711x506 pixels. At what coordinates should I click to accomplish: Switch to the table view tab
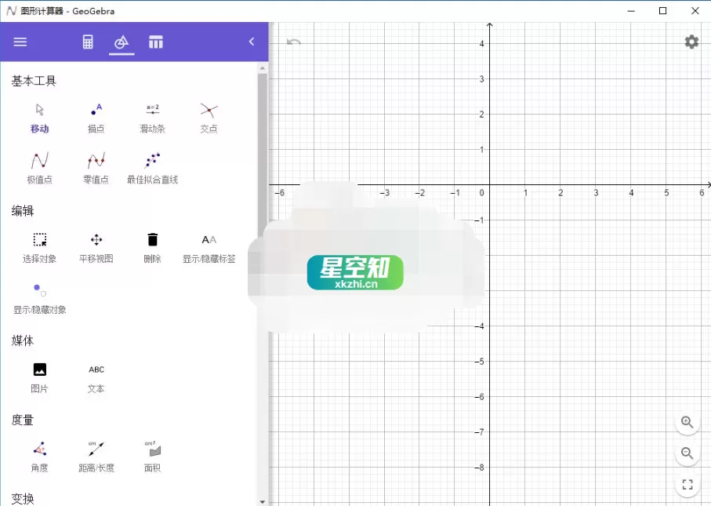pyautogui.click(x=156, y=42)
